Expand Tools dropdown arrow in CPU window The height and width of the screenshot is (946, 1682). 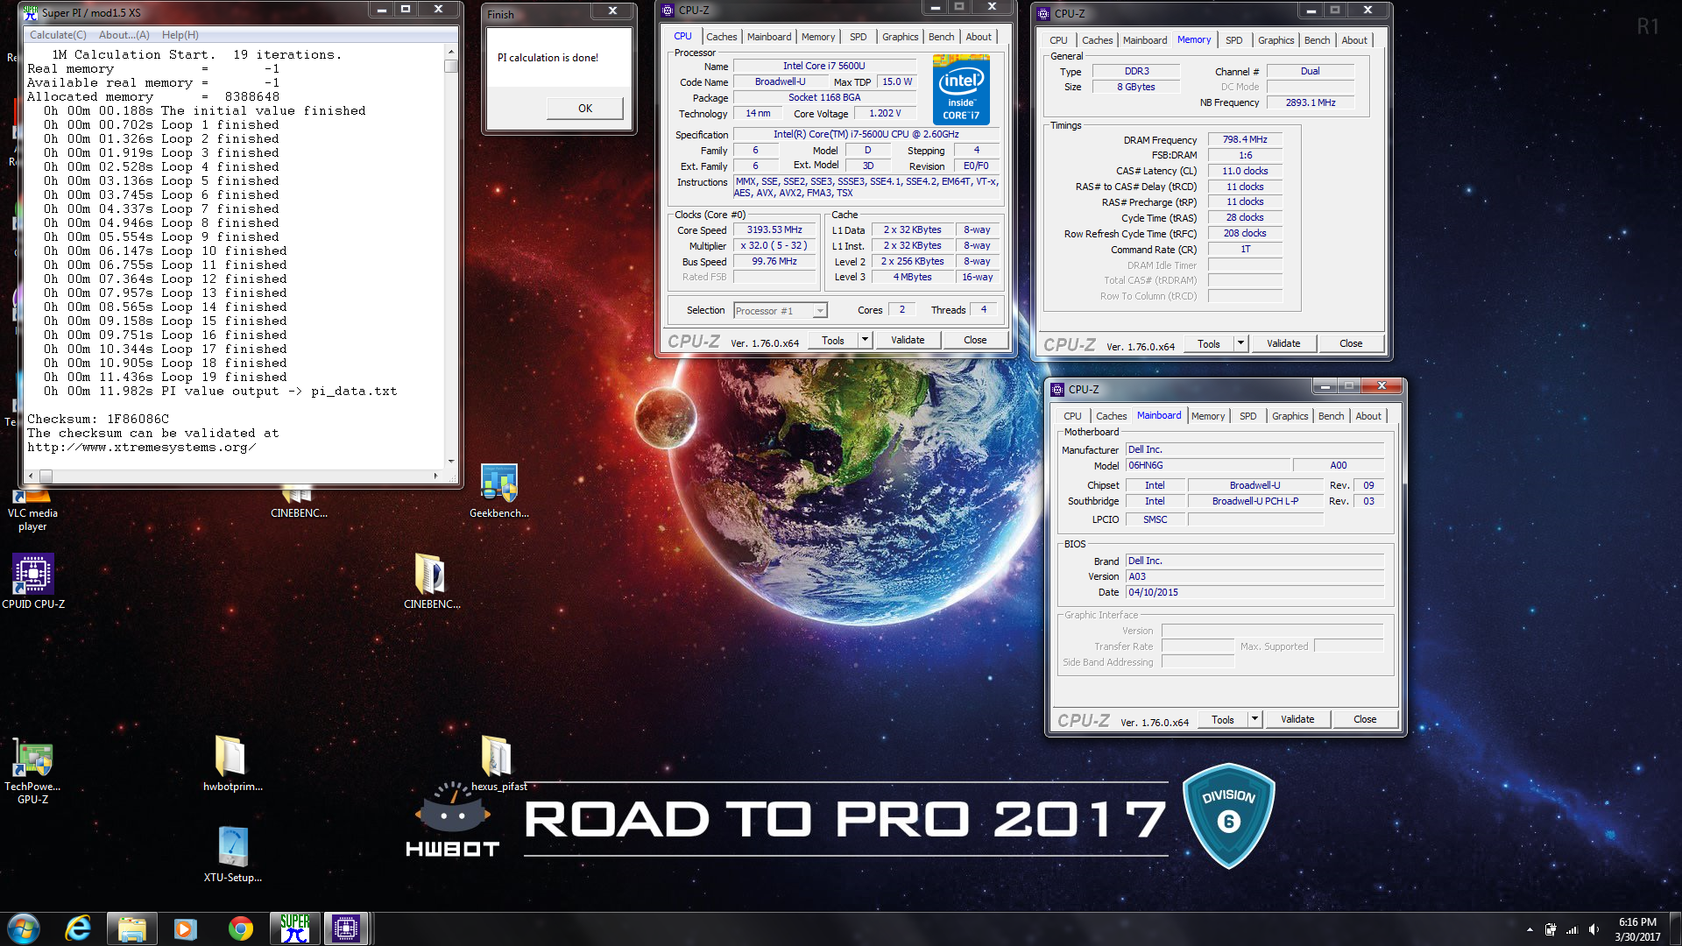tap(865, 340)
